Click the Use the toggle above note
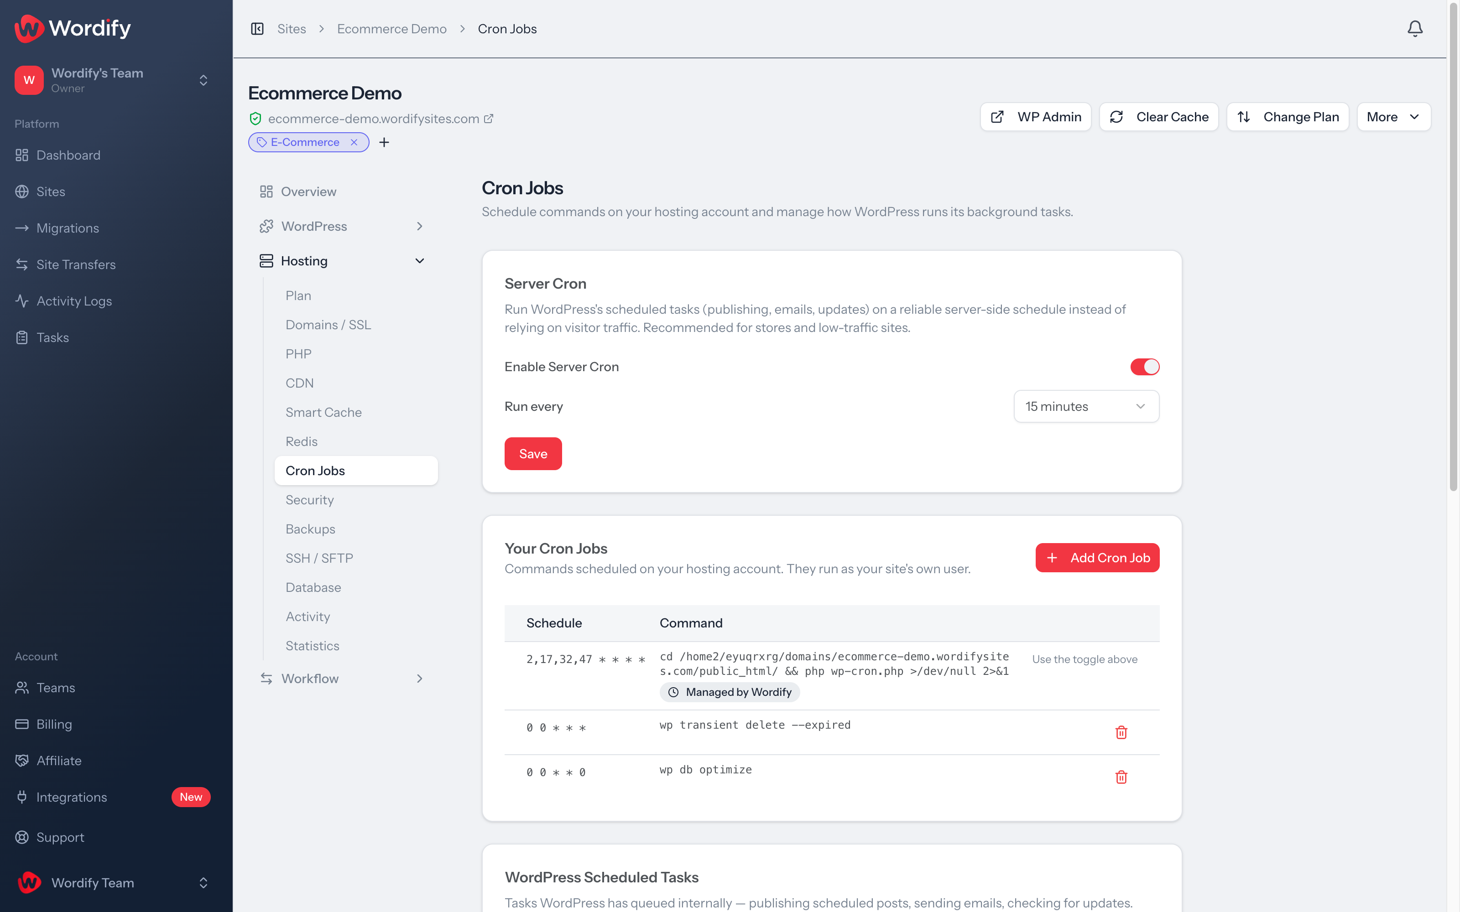1460x912 pixels. (x=1084, y=659)
